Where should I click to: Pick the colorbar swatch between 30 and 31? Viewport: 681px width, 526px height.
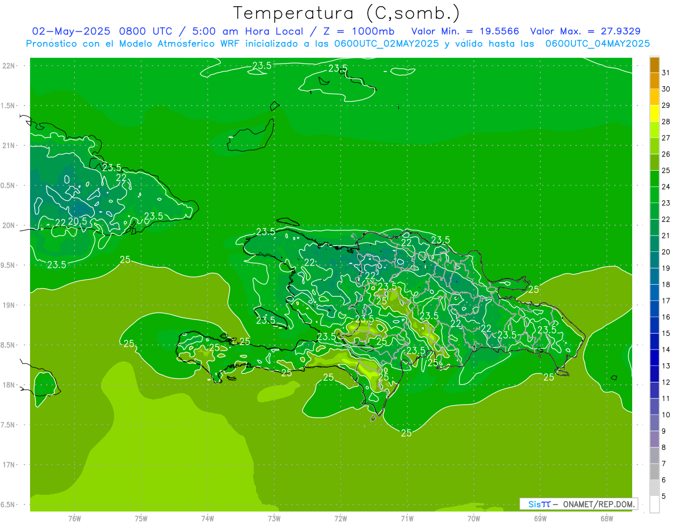click(654, 81)
